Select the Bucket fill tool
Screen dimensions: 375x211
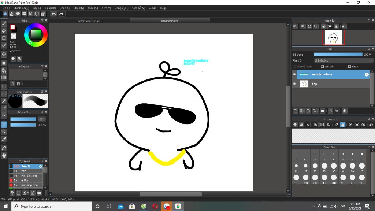[4, 70]
